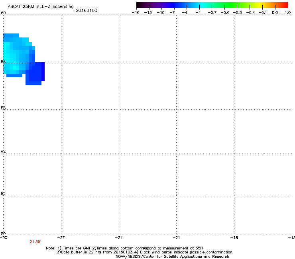
Task: Click the NOAA/NESDIS credit line
Action: point(172,257)
